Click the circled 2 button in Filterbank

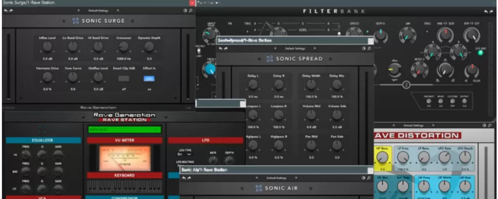tap(407, 85)
